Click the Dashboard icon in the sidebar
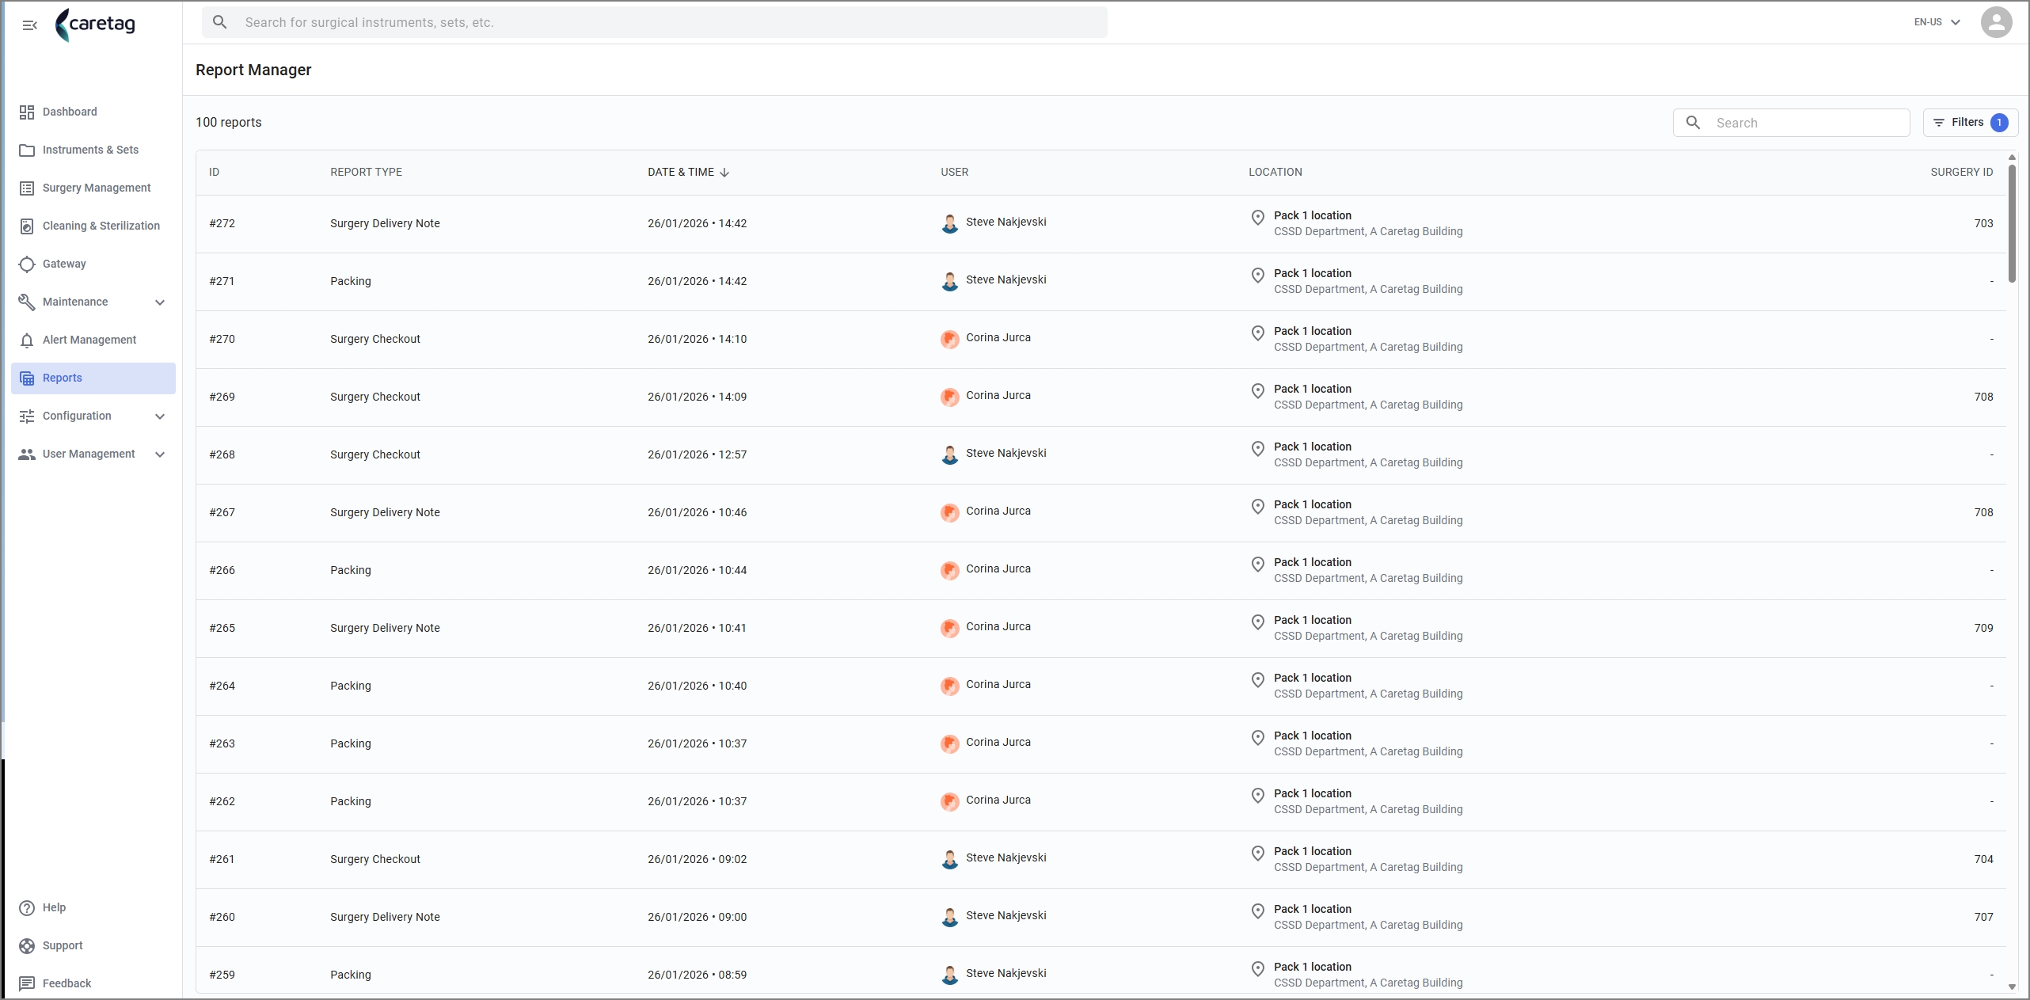 pyautogui.click(x=27, y=112)
